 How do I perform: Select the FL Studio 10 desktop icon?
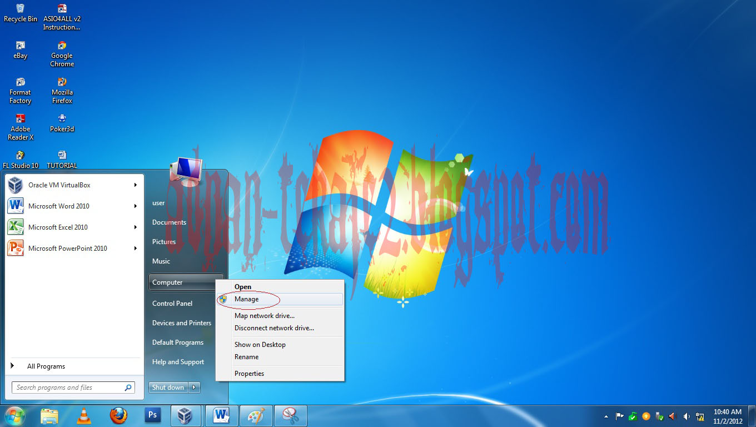point(20,160)
